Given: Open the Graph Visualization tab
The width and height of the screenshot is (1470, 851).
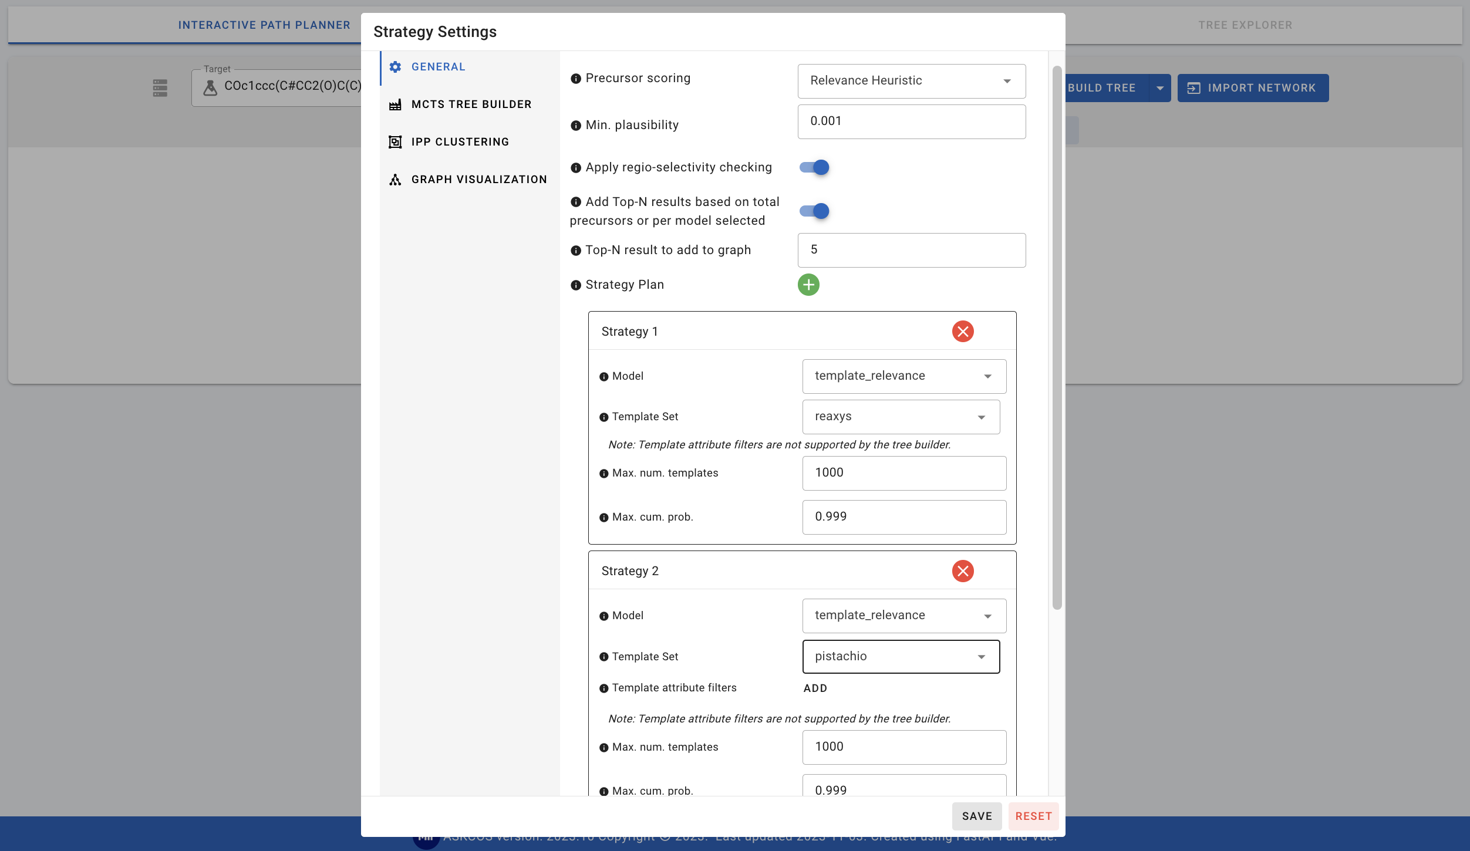Looking at the screenshot, I should (x=469, y=180).
